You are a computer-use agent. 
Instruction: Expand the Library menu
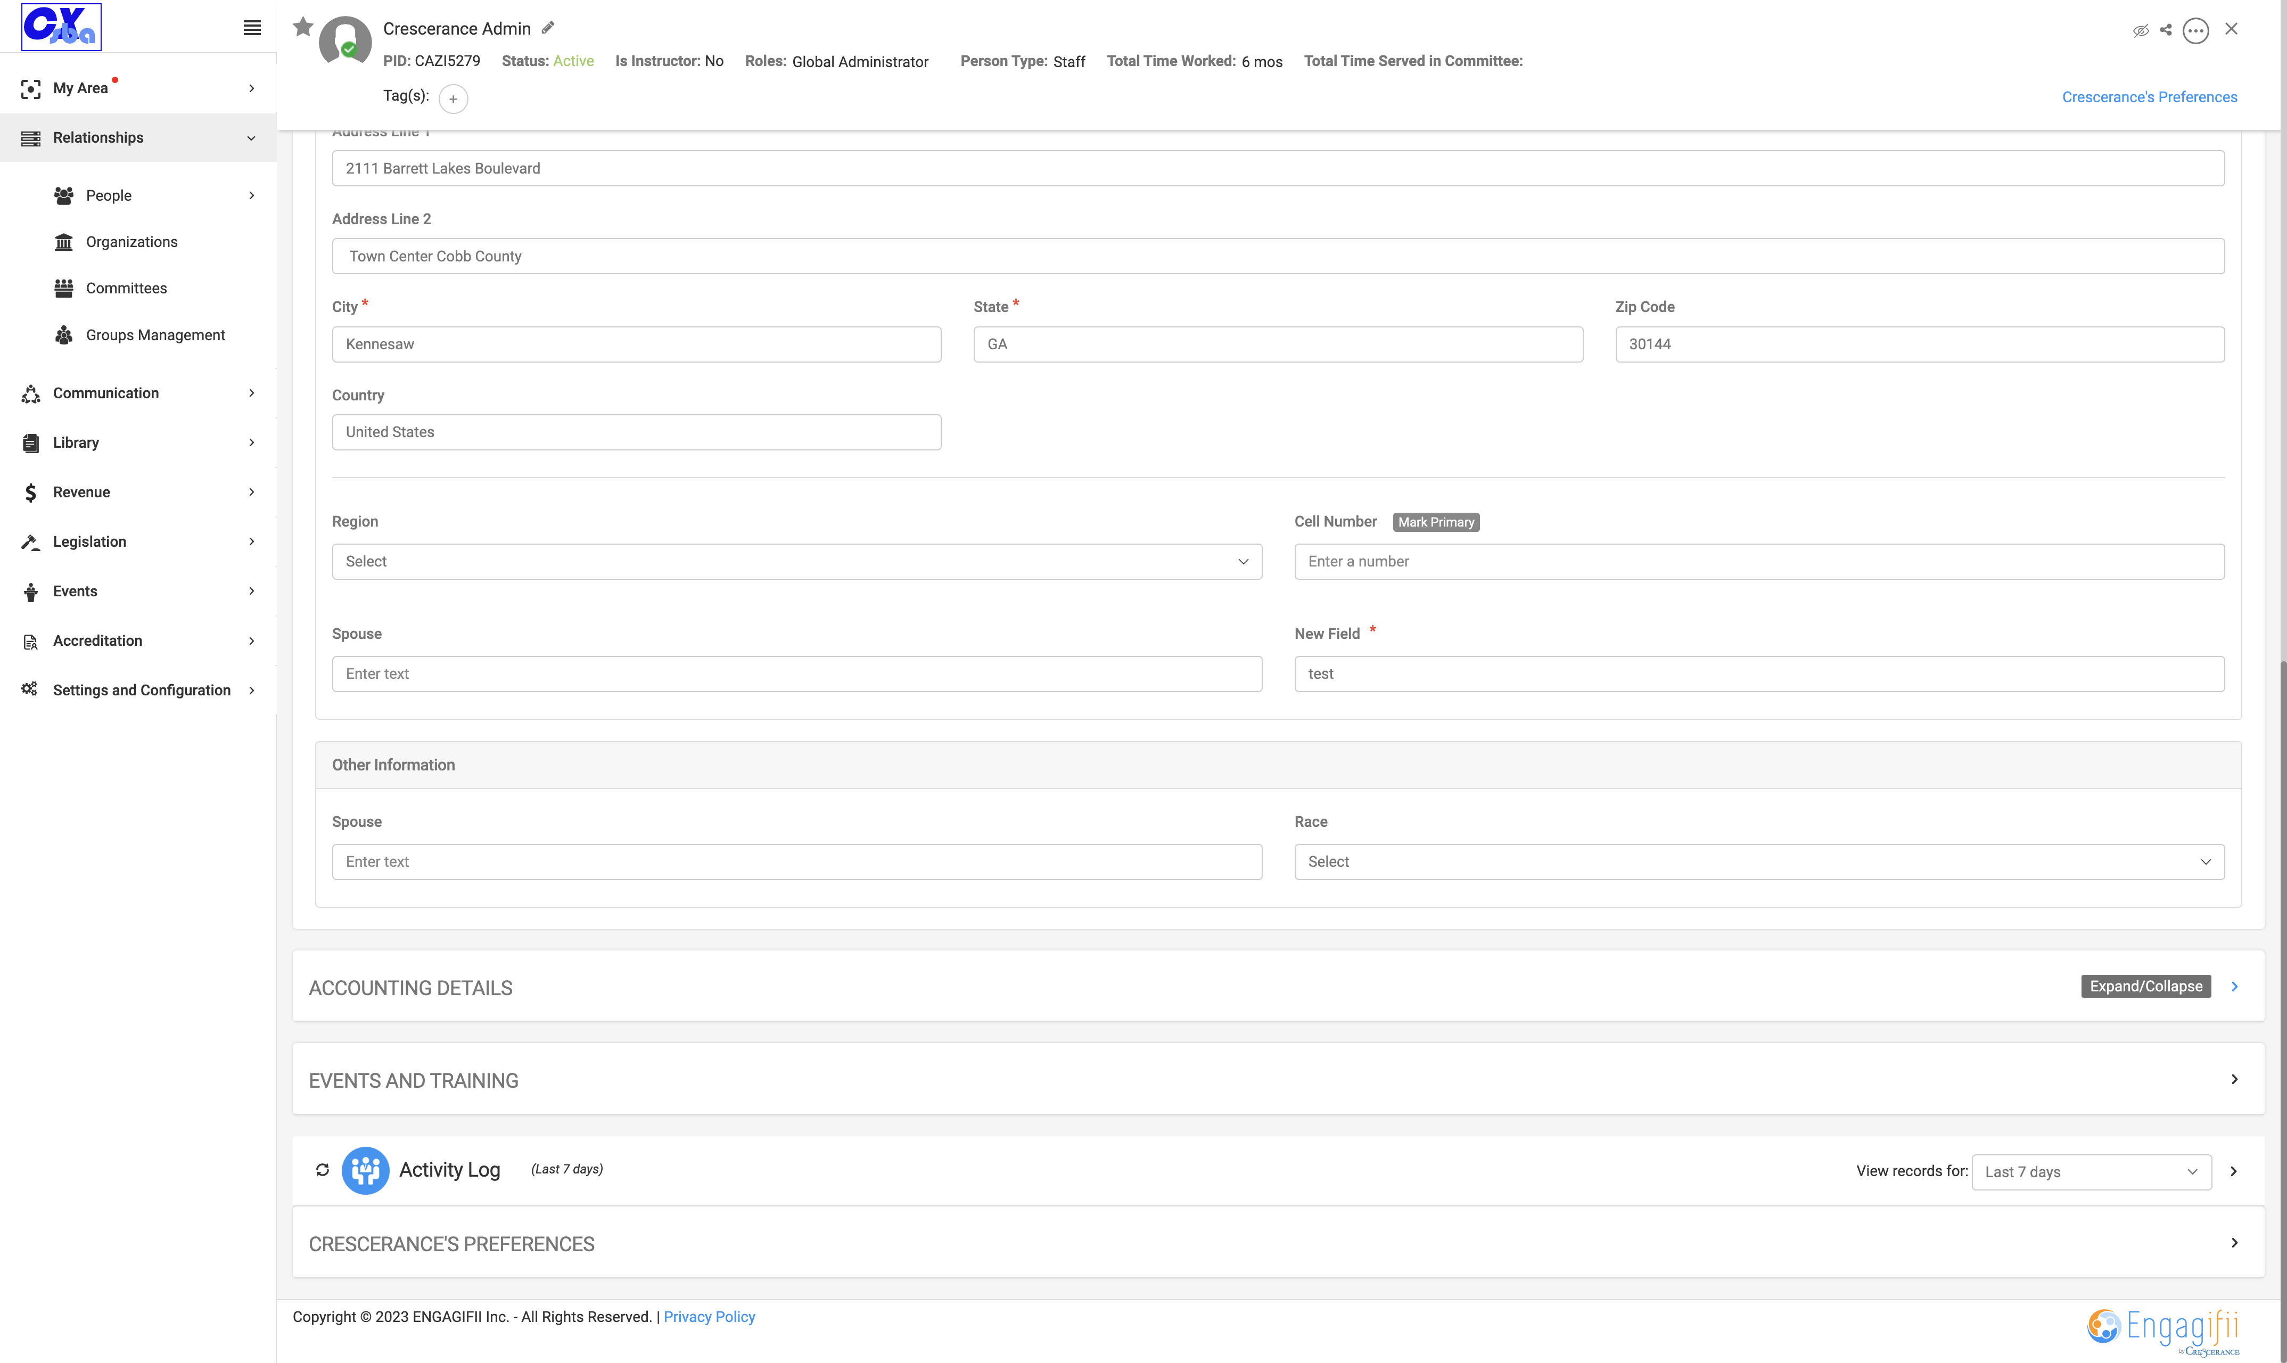pyautogui.click(x=138, y=442)
